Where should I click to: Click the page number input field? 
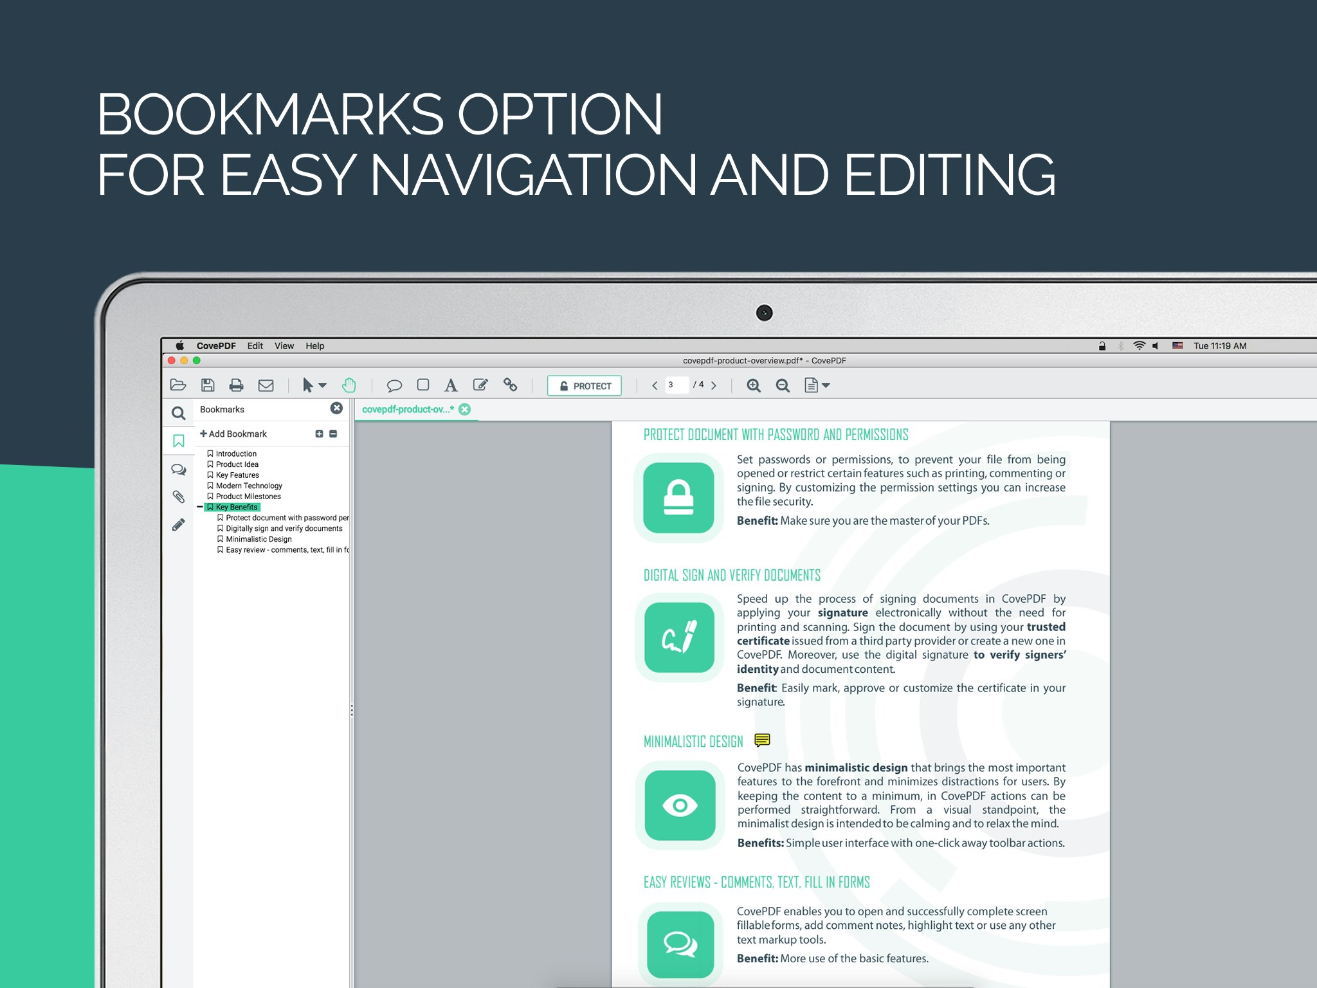pyautogui.click(x=676, y=385)
